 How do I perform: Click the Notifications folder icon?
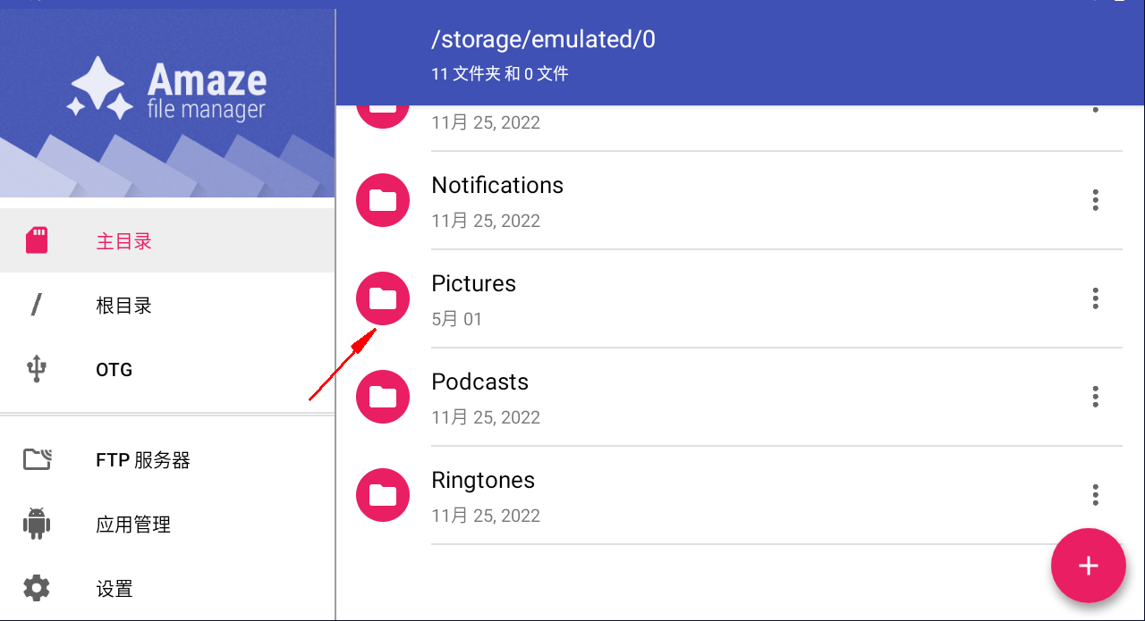[383, 200]
